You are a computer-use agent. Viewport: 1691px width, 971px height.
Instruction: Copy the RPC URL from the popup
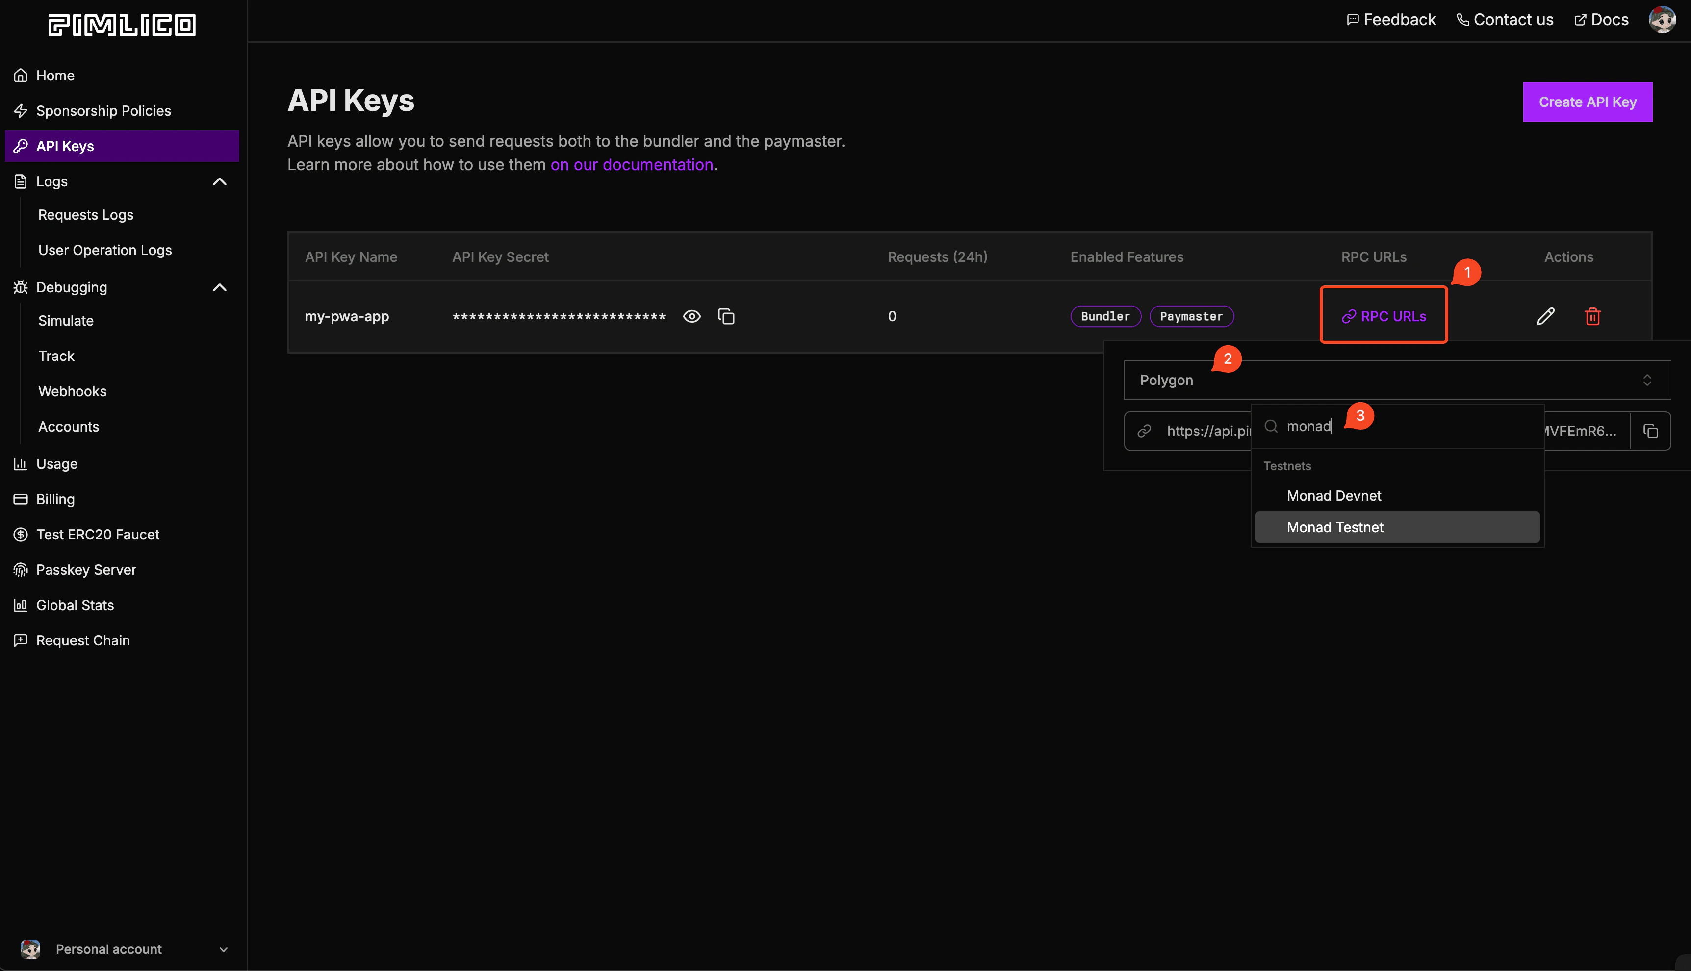tap(1650, 432)
